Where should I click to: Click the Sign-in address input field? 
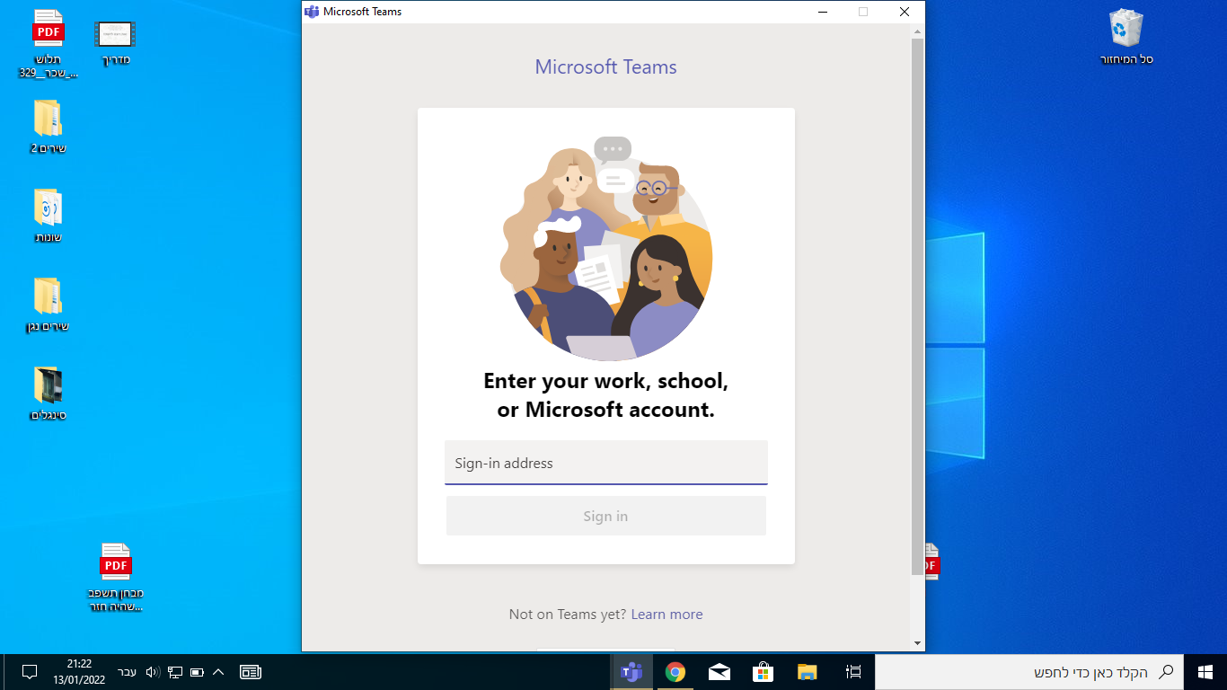click(606, 463)
